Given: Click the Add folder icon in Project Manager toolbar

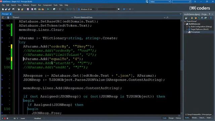Looking at the screenshot, I should click(x=192, y=18).
